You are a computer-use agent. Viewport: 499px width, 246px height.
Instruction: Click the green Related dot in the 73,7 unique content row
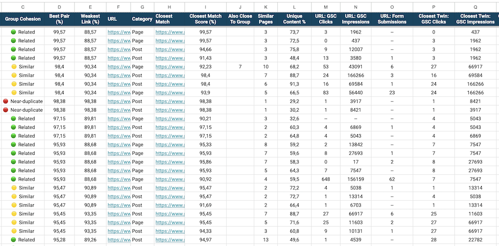click(x=13, y=32)
